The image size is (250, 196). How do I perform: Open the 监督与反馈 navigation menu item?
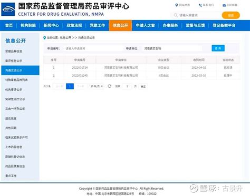195,25
